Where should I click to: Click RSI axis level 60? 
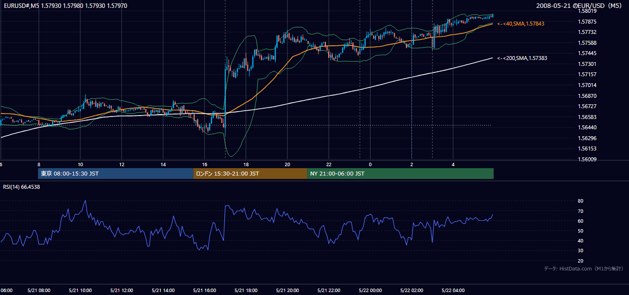point(580,221)
